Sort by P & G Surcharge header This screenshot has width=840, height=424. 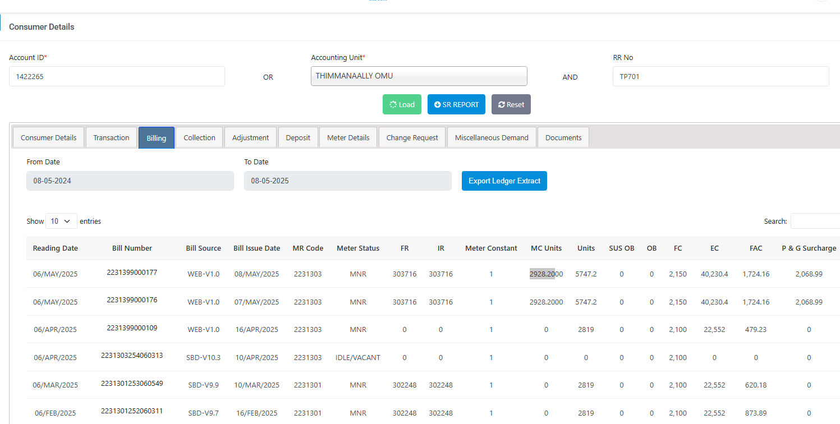(x=809, y=248)
